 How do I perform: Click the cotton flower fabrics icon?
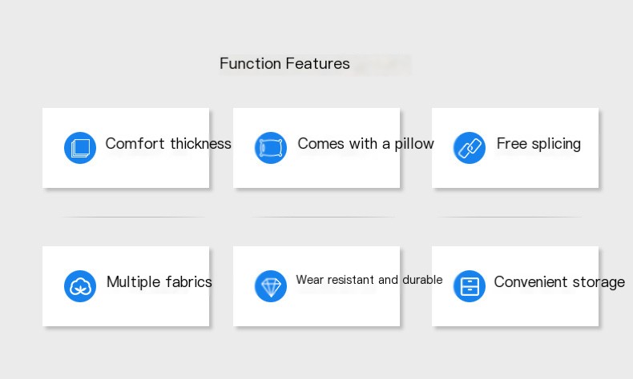point(80,286)
